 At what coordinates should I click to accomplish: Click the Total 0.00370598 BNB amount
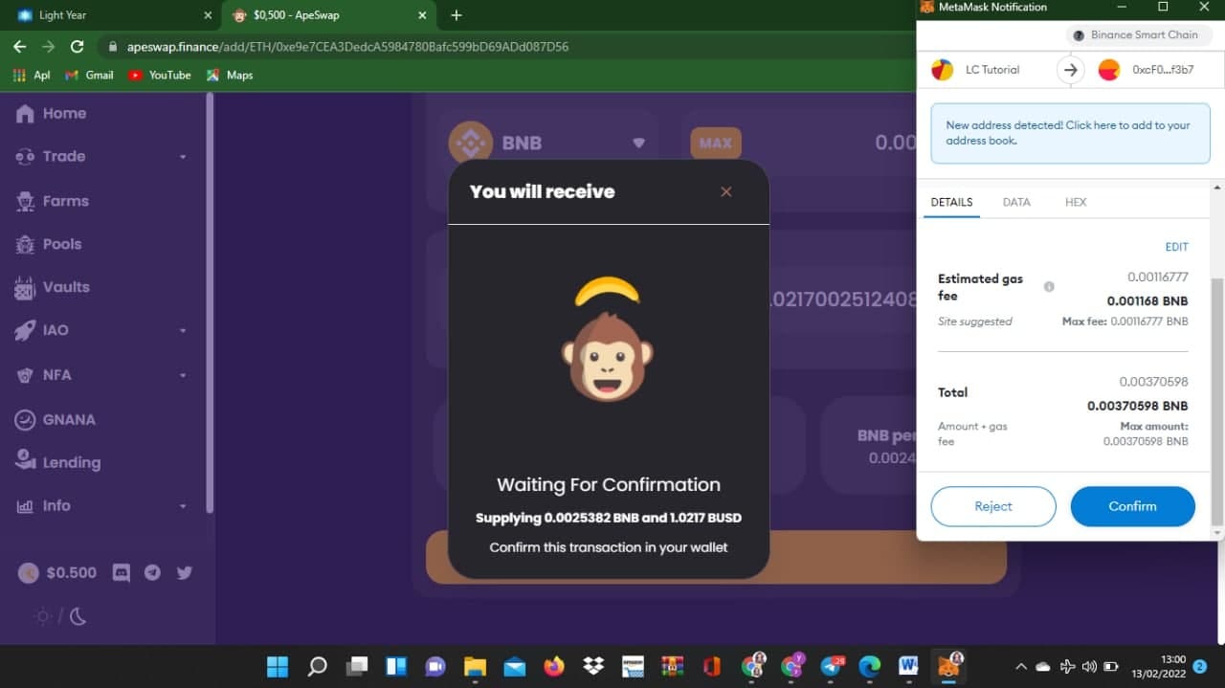point(1137,406)
